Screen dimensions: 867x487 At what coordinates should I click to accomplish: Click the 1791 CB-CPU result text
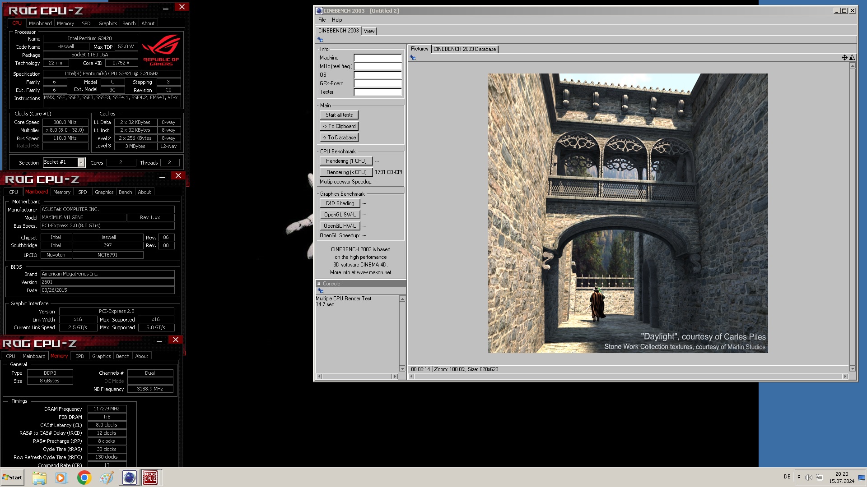click(x=388, y=172)
